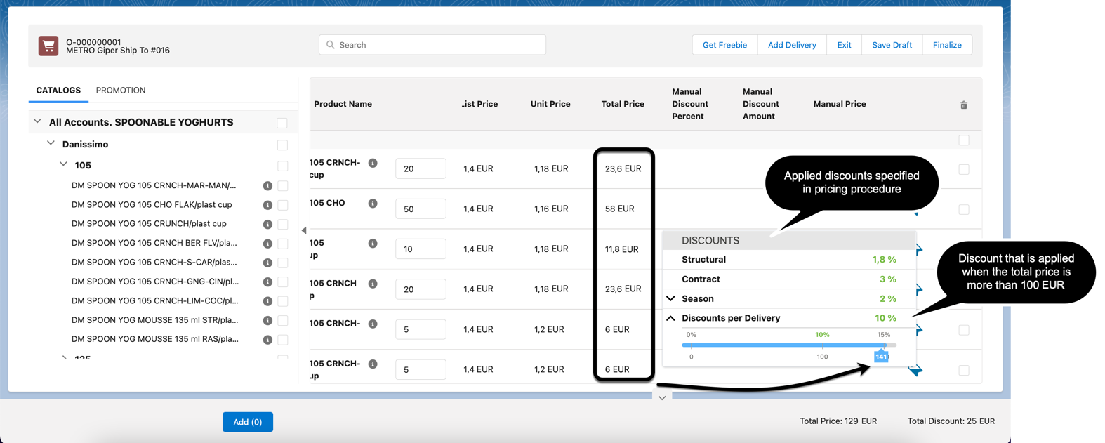Click info icon beside DM SPOON YOG 105 CRUNCH/plast cup
The width and height of the screenshot is (1105, 443).
(267, 224)
